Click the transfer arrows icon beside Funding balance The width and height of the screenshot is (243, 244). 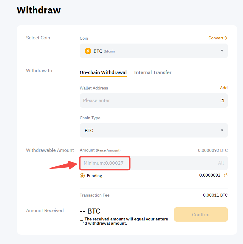[226, 175]
